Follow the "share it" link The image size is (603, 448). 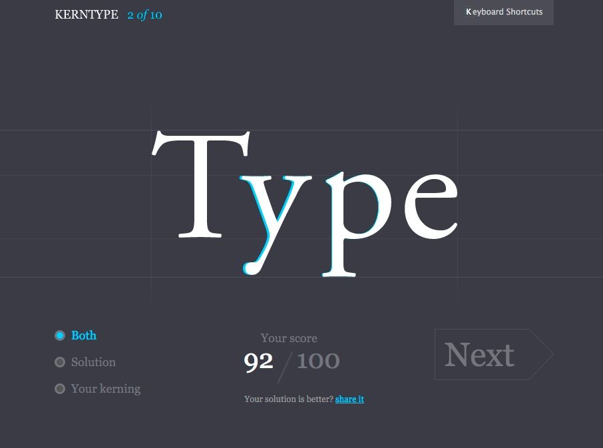click(349, 399)
